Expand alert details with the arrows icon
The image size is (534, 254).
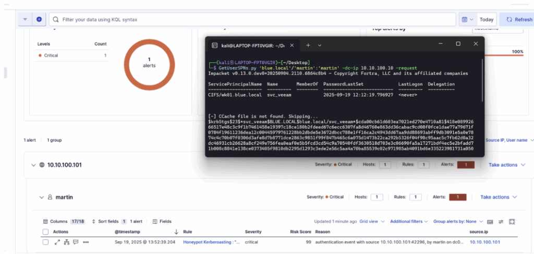[57, 242]
